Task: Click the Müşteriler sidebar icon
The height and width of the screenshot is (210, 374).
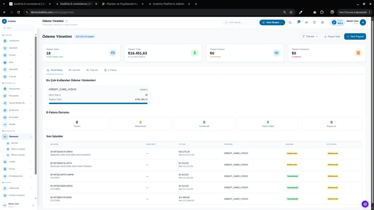Action: point(5,69)
